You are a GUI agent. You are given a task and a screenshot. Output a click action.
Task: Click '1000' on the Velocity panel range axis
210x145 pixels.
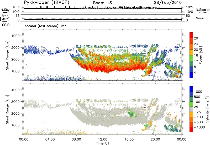click(15, 125)
